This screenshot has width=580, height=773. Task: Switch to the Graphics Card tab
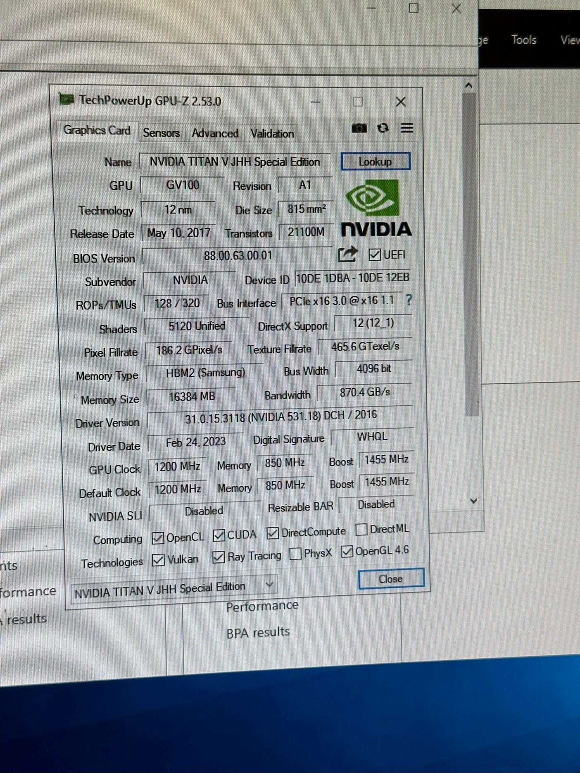point(97,130)
